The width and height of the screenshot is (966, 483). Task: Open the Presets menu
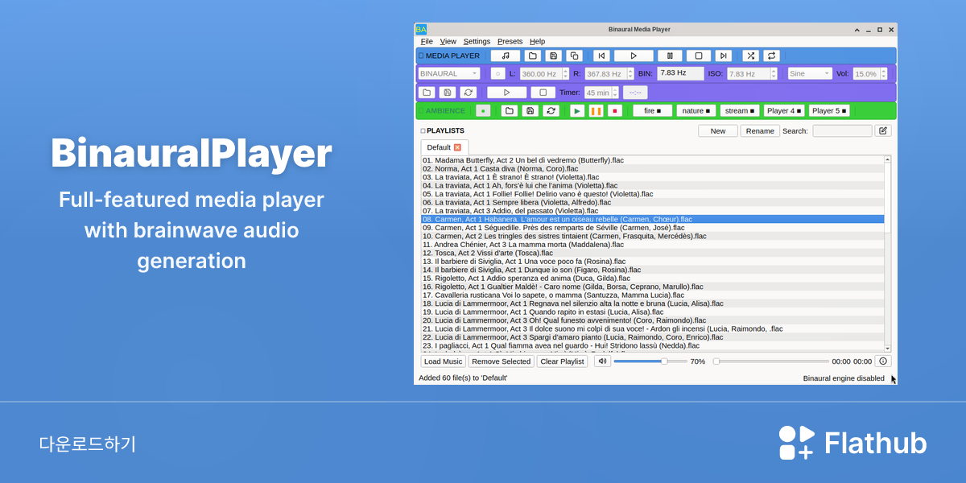click(510, 41)
